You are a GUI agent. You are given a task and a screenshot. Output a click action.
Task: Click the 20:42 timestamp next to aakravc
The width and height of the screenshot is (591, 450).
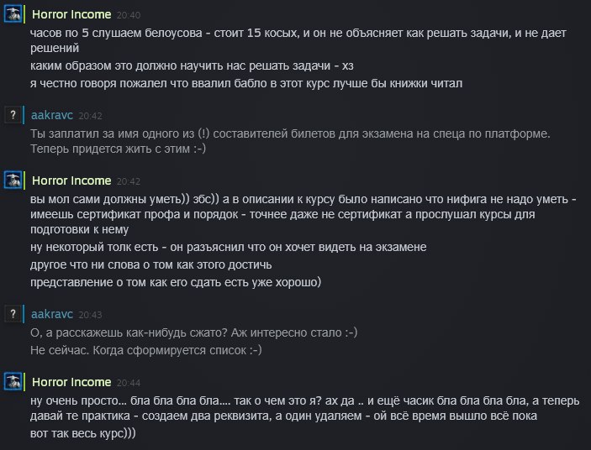(90, 116)
